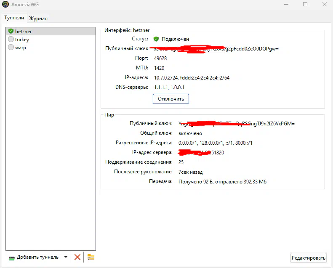Click the Общий ключ value включено

190,133
